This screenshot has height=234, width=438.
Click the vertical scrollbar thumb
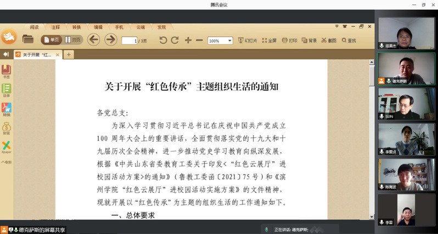click(372, 76)
